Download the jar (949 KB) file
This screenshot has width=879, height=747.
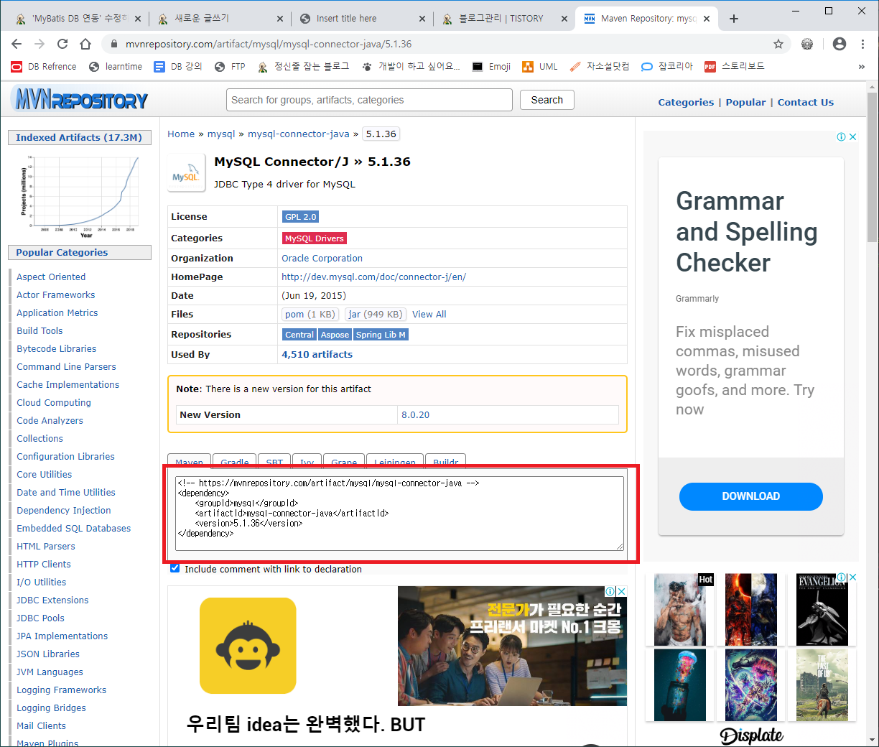[x=376, y=314]
